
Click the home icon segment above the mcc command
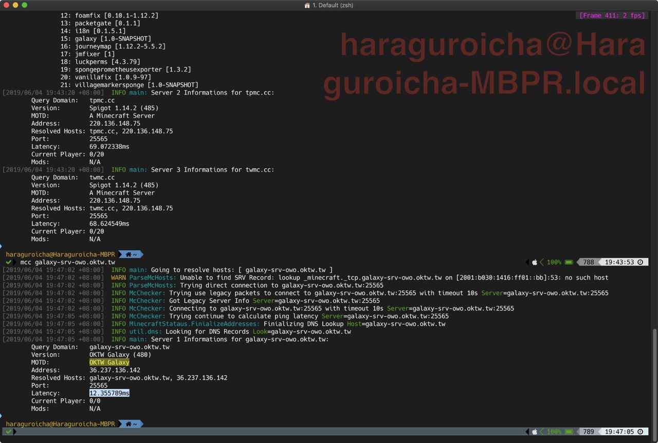click(131, 254)
